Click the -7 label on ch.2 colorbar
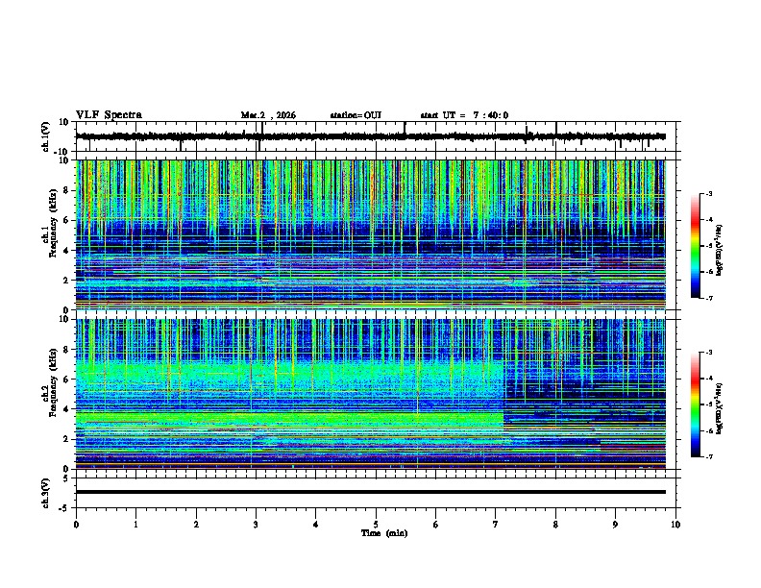 tap(708, 456)
